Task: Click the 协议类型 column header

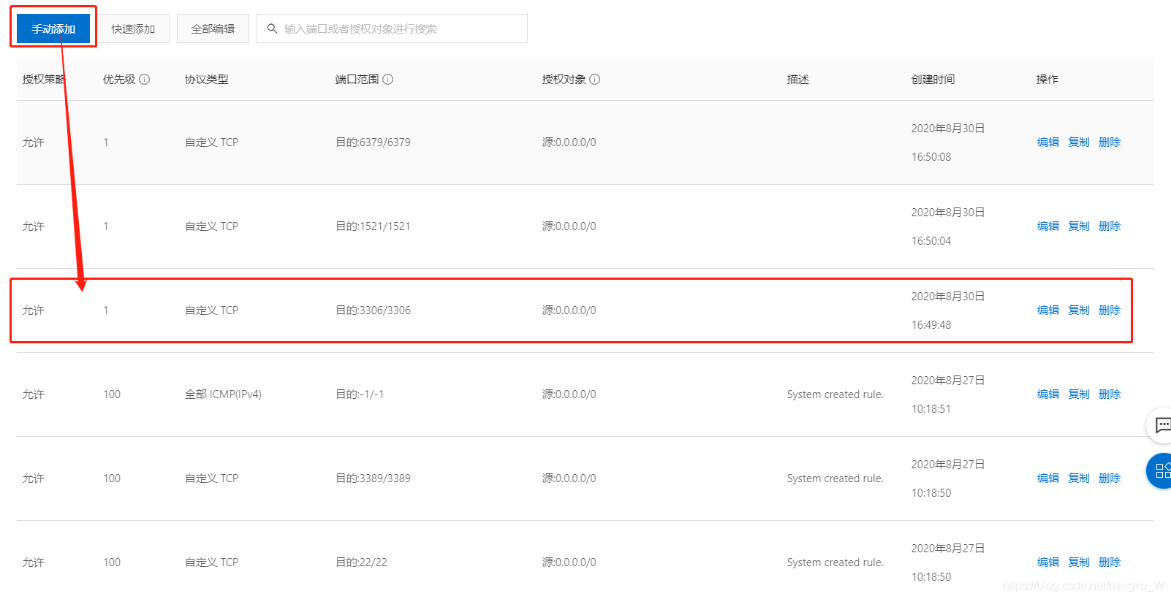Action: tap(207, 79)
